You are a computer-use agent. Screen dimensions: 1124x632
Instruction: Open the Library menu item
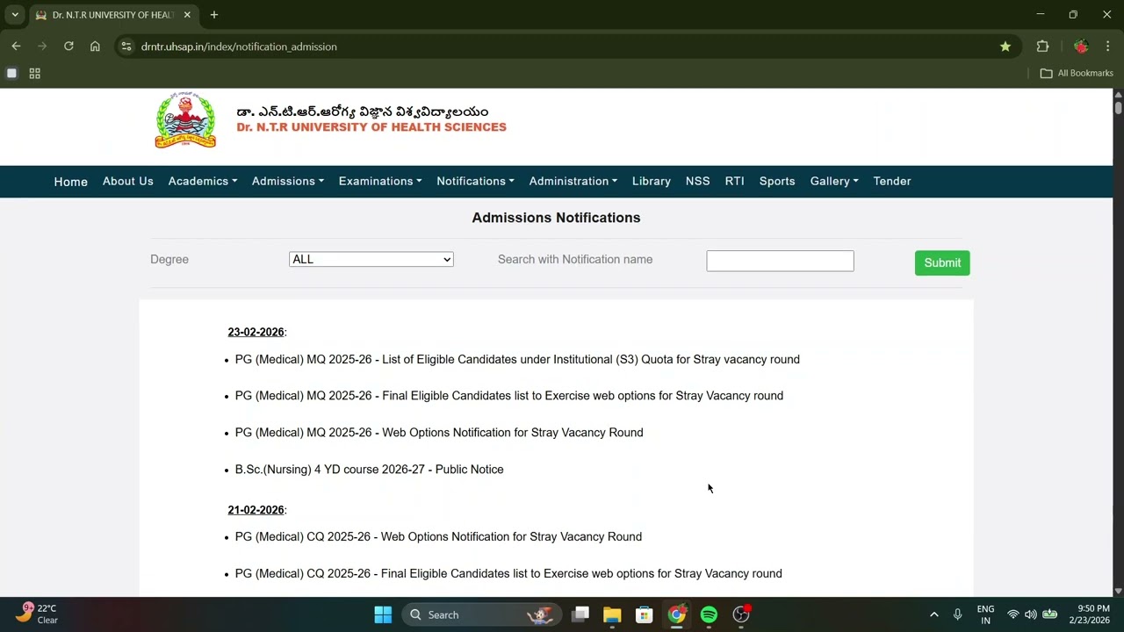click(652, 181)
